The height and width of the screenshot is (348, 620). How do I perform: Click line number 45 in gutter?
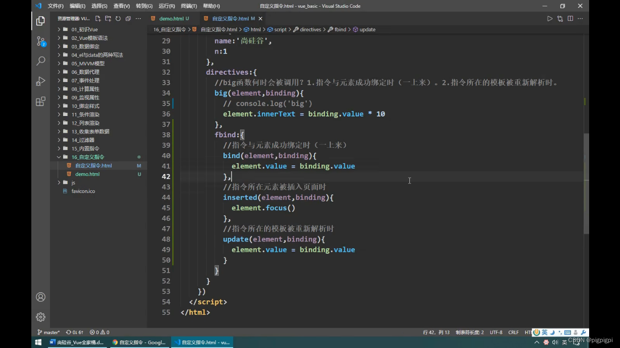pos(166,208)
